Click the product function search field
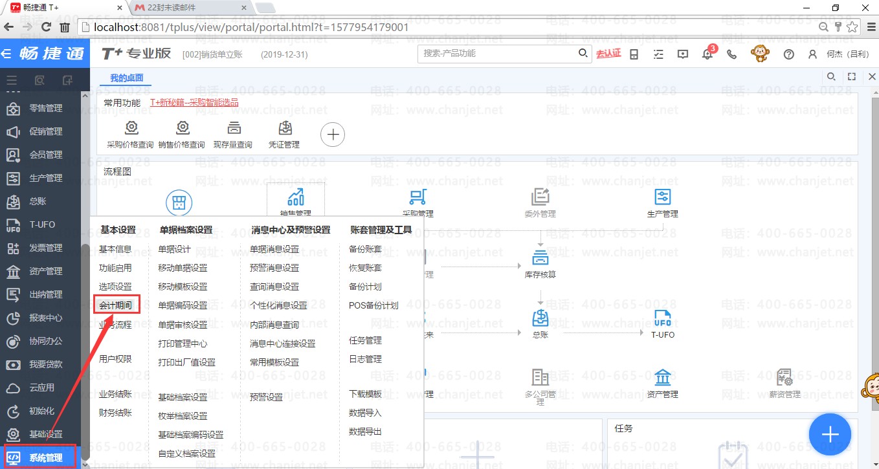The width and height of the screenshot is (879, 469). 498,54
